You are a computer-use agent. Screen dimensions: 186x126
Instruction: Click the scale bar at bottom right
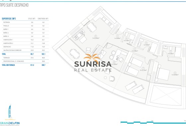click(x=153, y=122)
